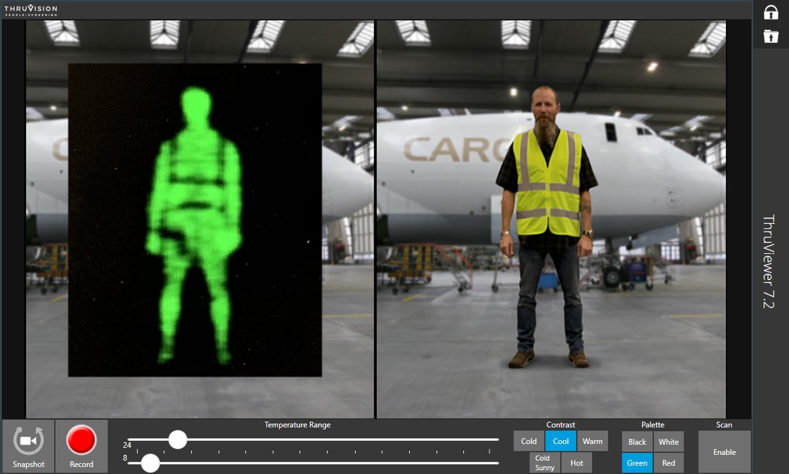Choose the Cold Sunny contrast option
This screenshot has width=789, height=474.
pos(544,463)
